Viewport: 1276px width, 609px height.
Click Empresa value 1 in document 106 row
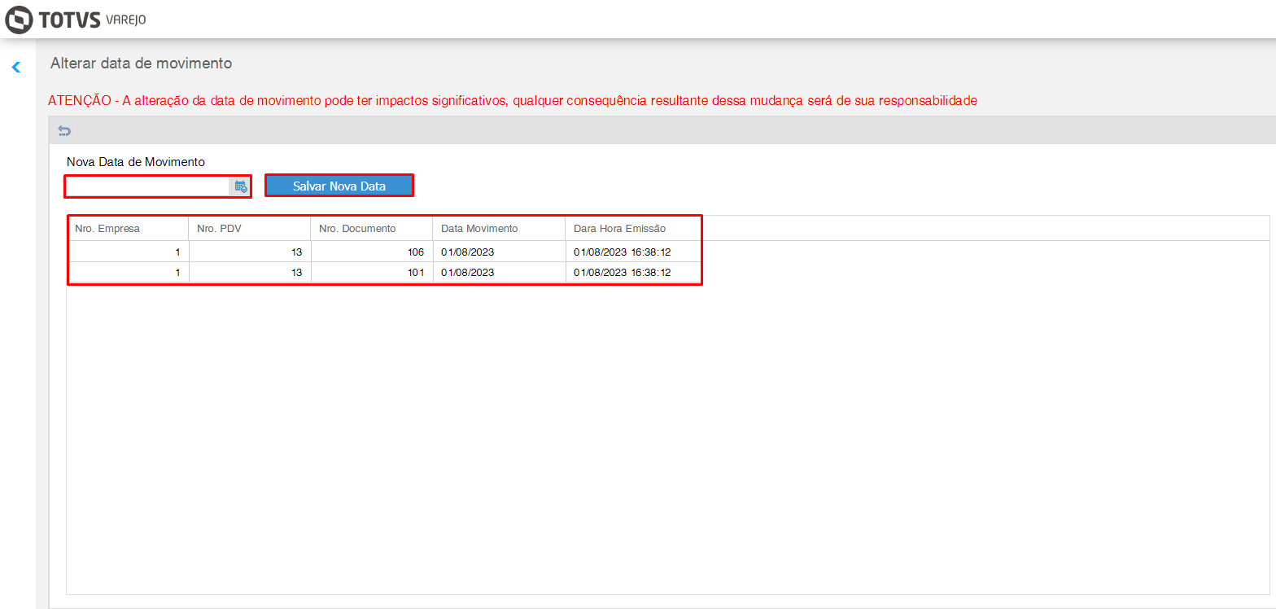tap(128, 252)
